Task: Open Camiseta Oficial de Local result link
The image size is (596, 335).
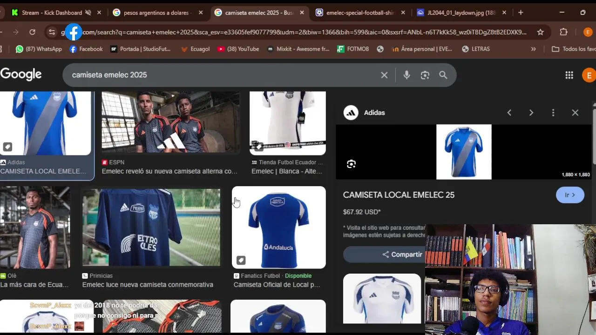Action: coord(277,285)
